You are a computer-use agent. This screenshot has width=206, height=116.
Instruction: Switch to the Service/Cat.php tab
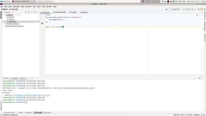pyautogui.click(x=60, y=12)
